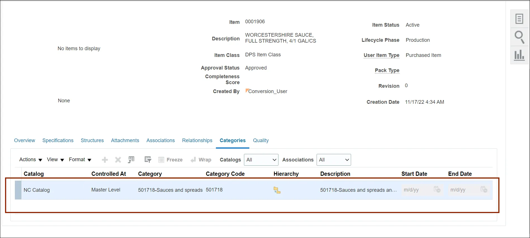
Task: Expand the Associations filter dropdown
Action: pos(333,160)
